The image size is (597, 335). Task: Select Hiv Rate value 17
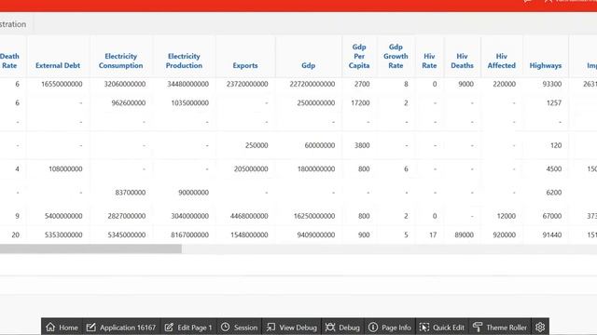point(433,235)
